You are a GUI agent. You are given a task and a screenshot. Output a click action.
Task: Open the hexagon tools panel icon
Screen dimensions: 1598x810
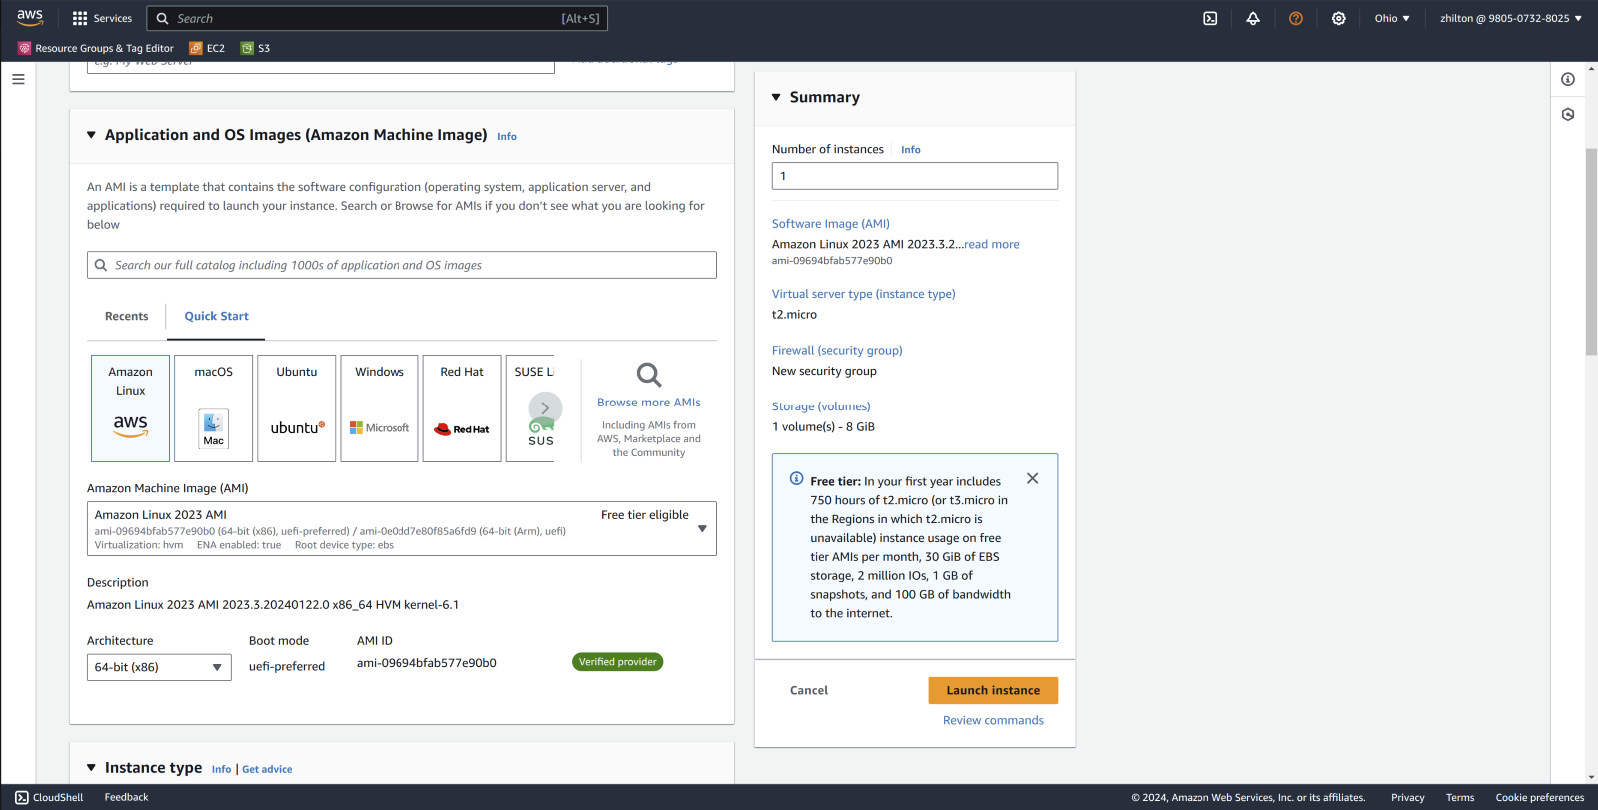(1568, 114)
